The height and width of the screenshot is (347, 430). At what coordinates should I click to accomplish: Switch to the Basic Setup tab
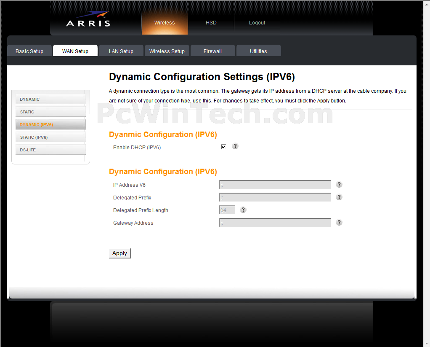pos(29,51)
